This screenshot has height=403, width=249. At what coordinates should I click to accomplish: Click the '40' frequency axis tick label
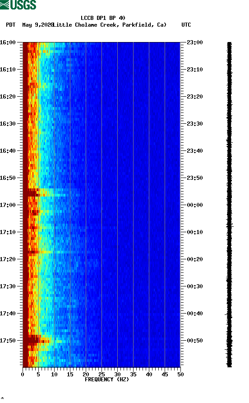coord(149,375)
